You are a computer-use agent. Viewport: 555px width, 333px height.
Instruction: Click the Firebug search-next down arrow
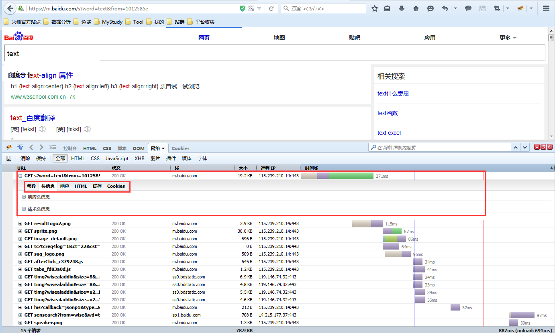click(525, 148)
